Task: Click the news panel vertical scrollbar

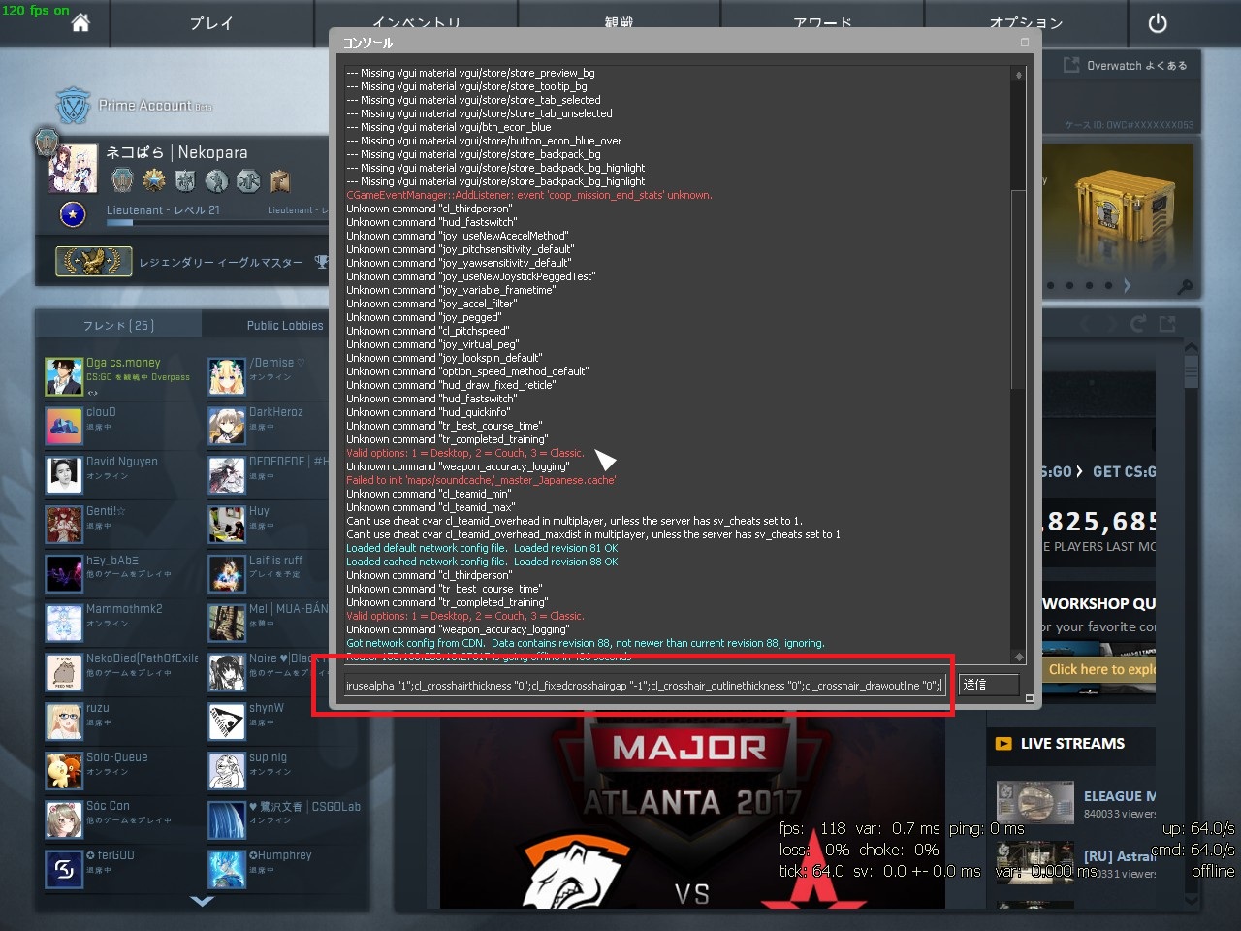Action: [x=1192, y=373]
